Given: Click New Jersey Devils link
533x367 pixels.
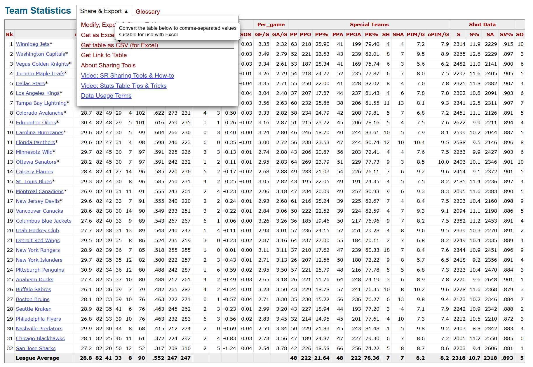Looking at the screenshot, I should (37, 201).
